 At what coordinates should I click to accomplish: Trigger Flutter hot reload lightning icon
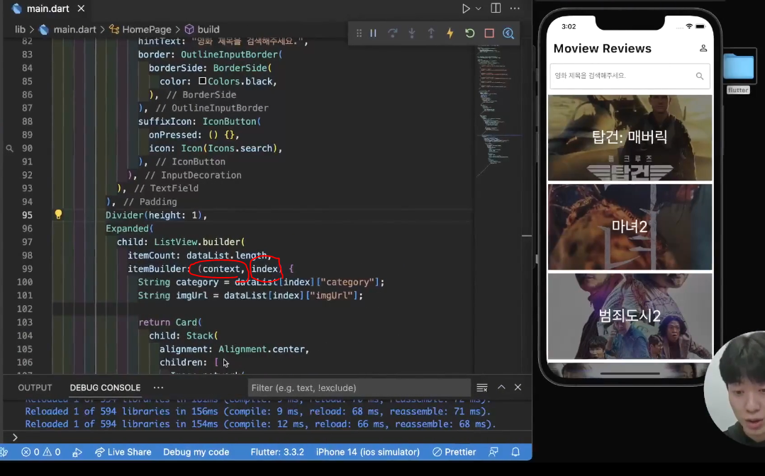click(x=449, y=33)
